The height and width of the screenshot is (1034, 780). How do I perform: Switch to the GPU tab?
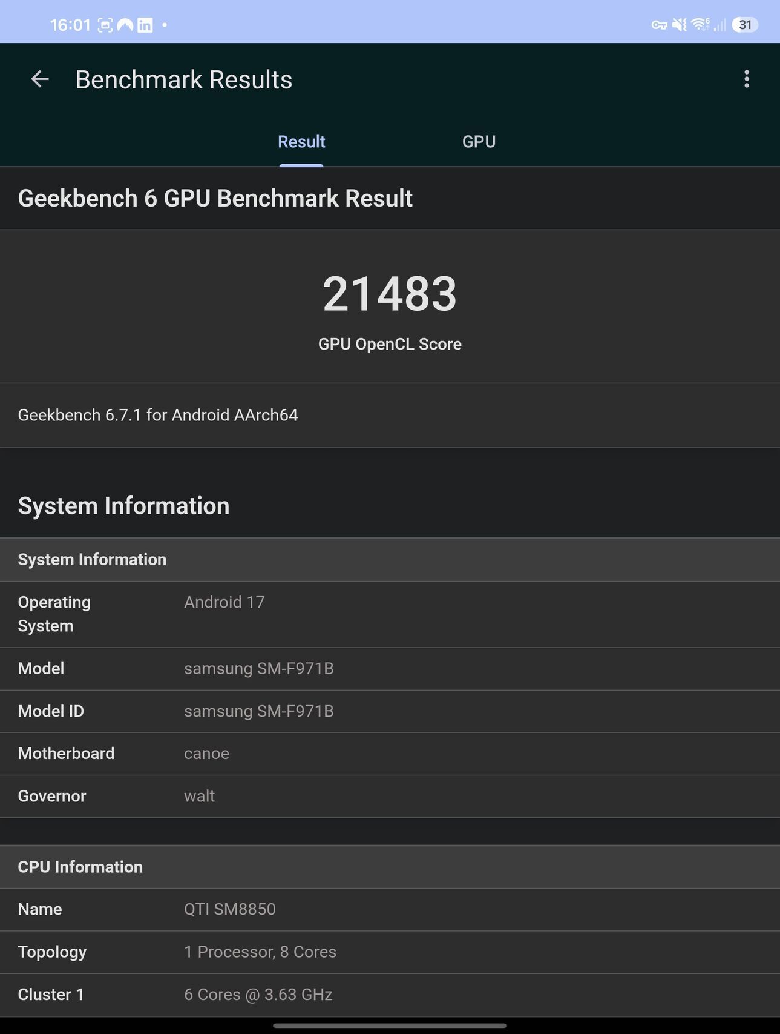[x=479, y=142]
